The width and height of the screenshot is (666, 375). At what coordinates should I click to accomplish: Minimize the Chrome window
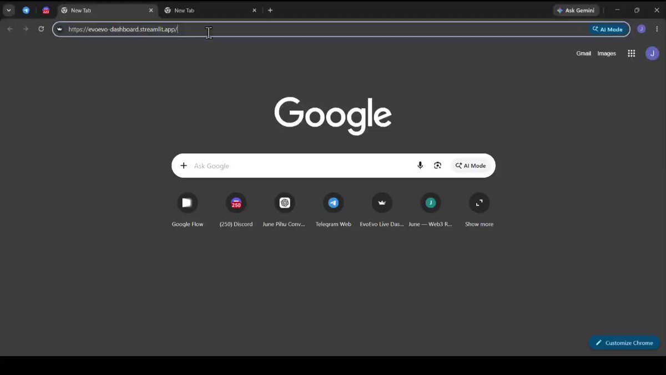tap(617, 11)
